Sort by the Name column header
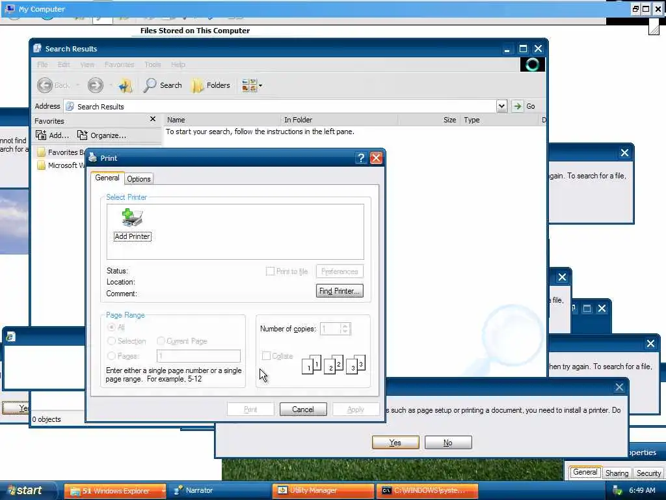The height and width of the screenshot is (500, 666). click(222, 120)
